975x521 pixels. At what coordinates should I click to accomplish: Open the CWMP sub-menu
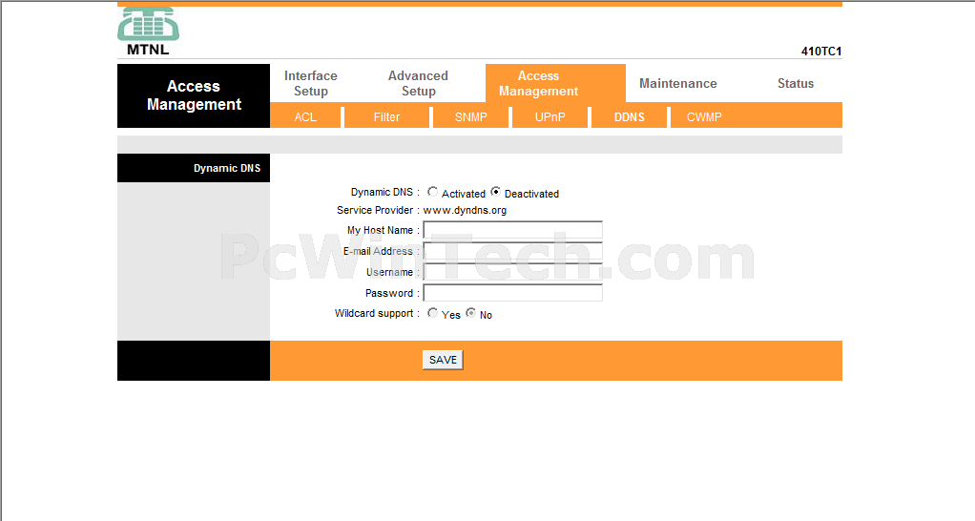click(x=704, y=116)
